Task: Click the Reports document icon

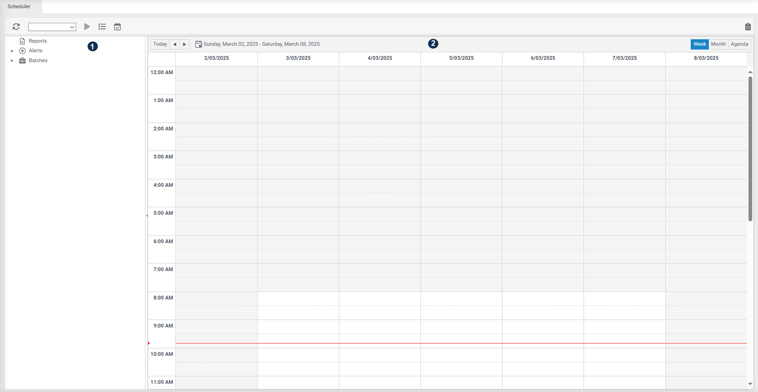Action: [23, 41]
